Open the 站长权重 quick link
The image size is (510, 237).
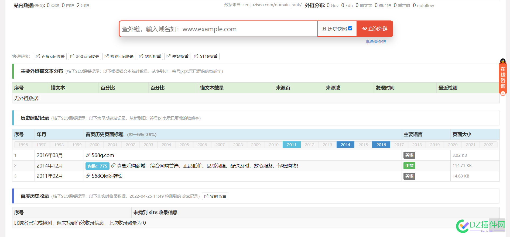pyautogui.click(x=150, y=56)
